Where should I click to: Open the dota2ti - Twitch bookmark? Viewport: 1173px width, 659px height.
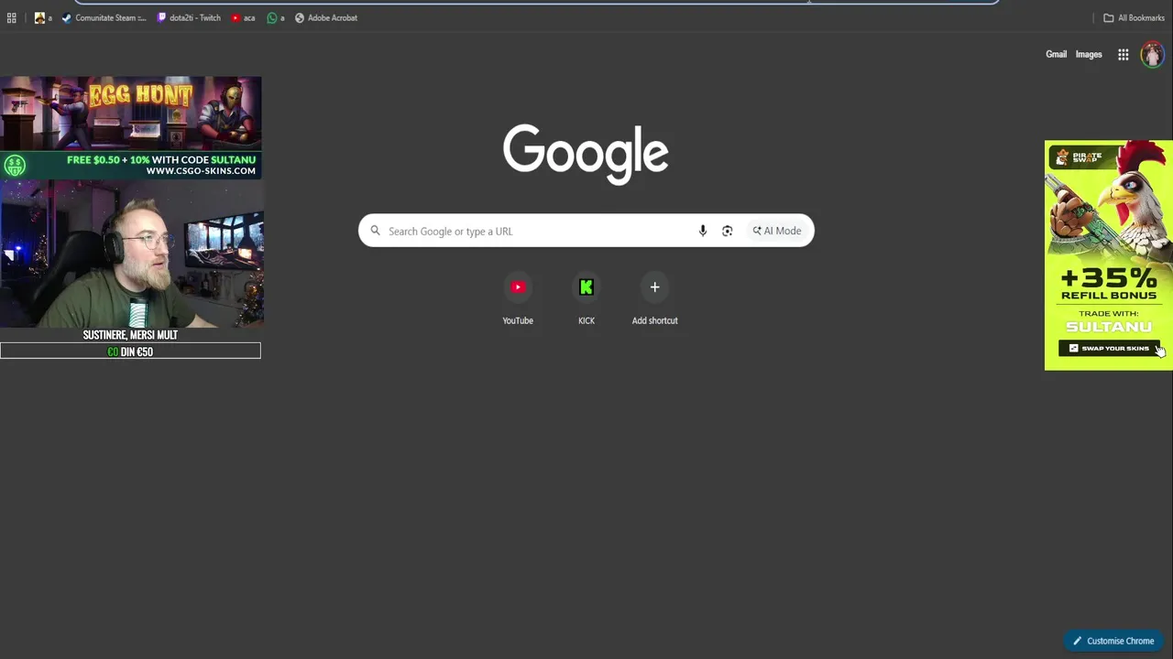point(189,17)
